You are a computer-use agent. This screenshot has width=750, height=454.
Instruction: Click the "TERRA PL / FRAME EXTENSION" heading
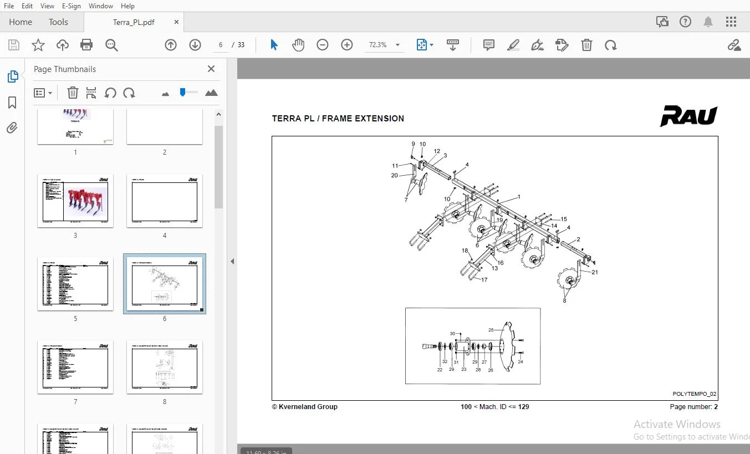tap(338, 118)
